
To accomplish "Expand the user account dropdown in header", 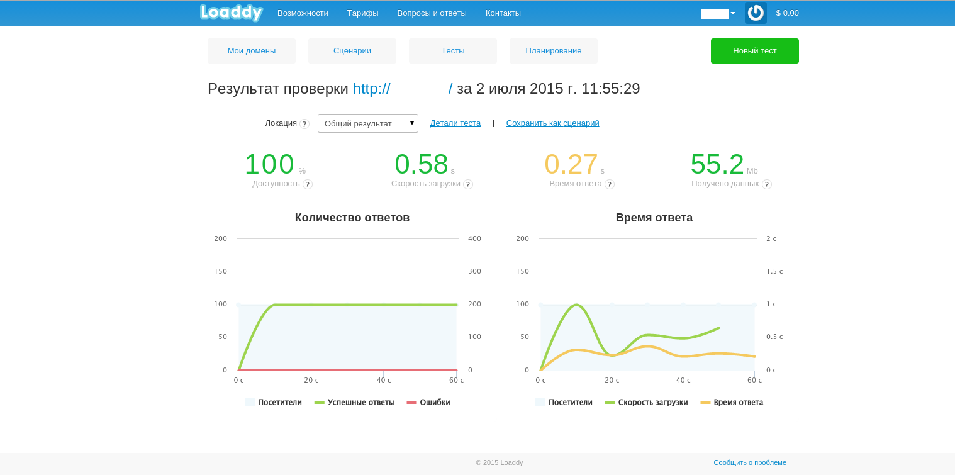I will coord(718,13).
